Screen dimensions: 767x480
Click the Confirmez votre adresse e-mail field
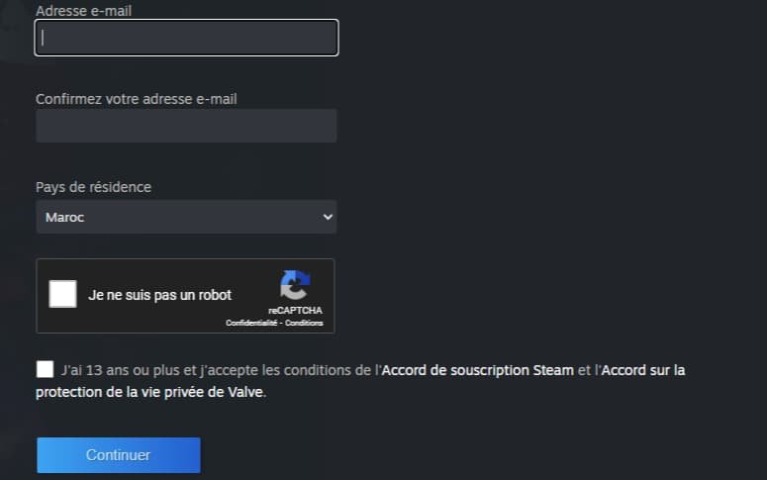pyautogui.click(x=186, y=126)
